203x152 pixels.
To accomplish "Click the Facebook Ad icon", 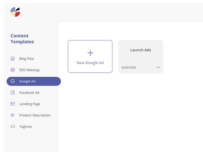I will [13, 93].
